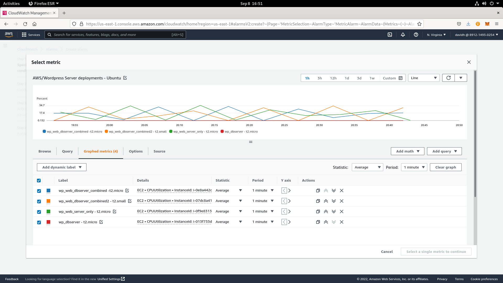
Task: Uncheck the wp_dbserver - t2.micro checkbox
Action: [x=39, y=222]
